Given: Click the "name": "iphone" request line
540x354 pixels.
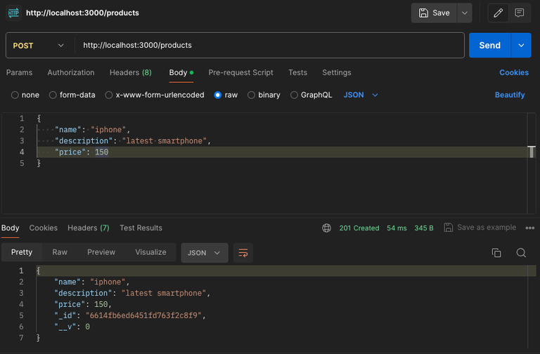Looking at the screenshot, I should (93, 130).
